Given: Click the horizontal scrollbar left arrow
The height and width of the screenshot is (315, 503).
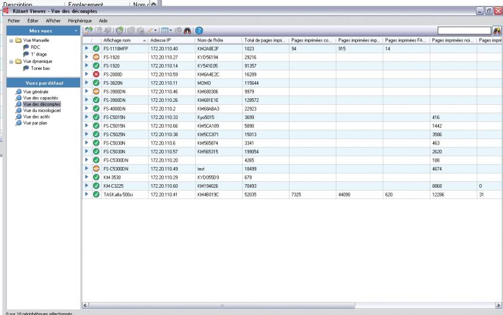Looking at the screenshot, I should pyautogui.click(x=85, y=306).
